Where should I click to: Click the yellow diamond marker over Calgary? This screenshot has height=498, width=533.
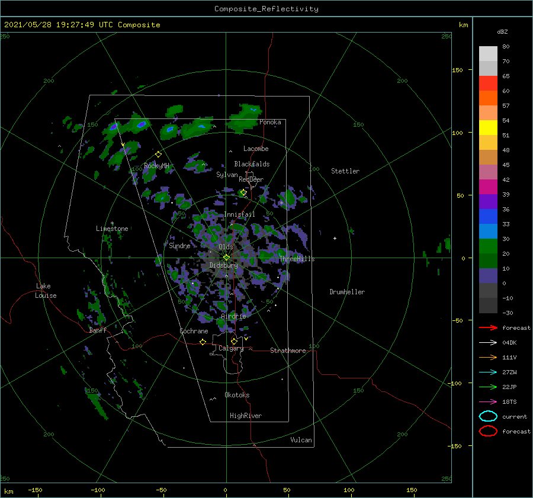[x=234, y=341]
